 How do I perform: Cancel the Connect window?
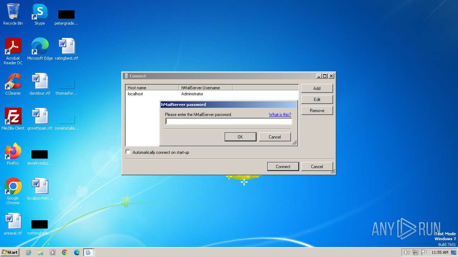pos(317,166)
